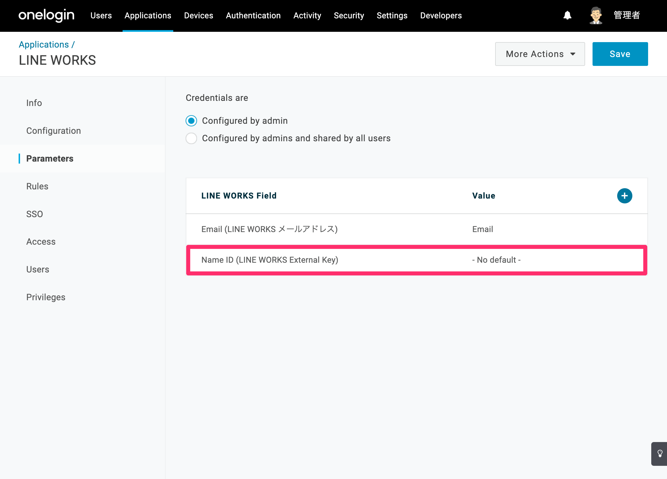Viewport: 667px width, 479px height.
Task: Click the LINE WORKS Field column header
Action: [x=239, y=196]
